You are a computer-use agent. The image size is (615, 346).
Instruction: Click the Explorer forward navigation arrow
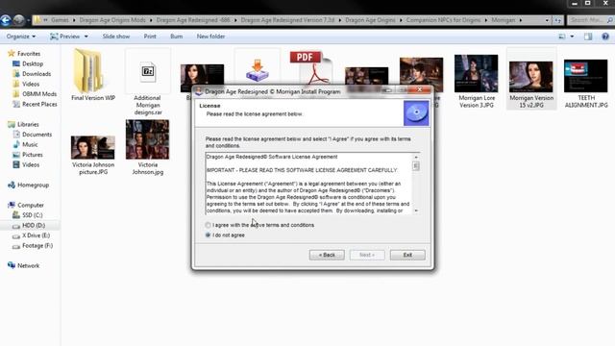pos(18,19)
